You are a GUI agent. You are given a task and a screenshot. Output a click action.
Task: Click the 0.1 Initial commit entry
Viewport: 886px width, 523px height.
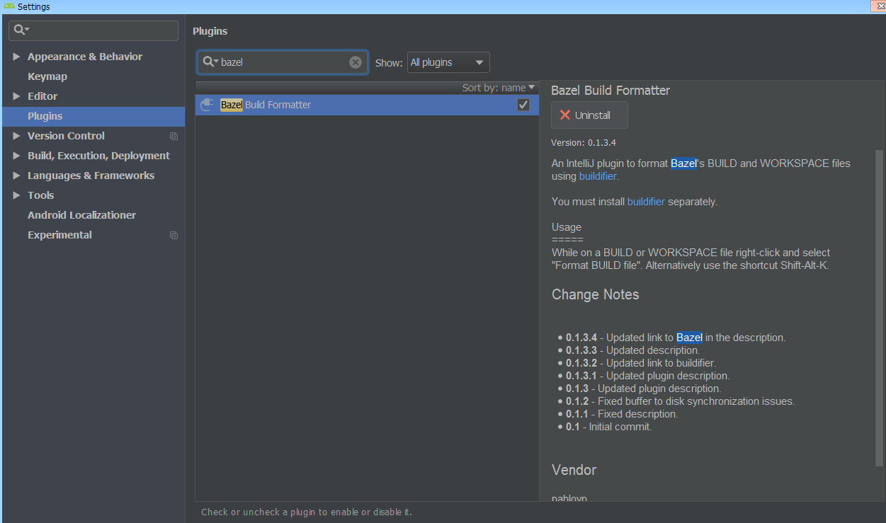pos(608,427)
